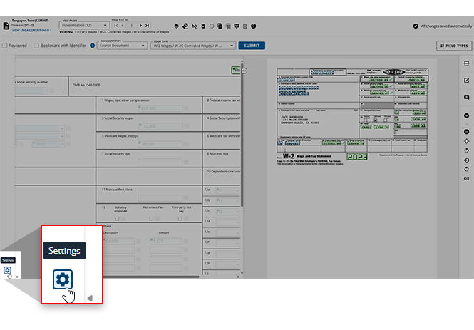Click the split view icon at the top of the right sidebar
The image size is (474, 330).
[466, 63]
